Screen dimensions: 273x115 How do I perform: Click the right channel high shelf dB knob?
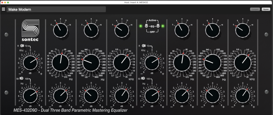[x=152, y=63]
